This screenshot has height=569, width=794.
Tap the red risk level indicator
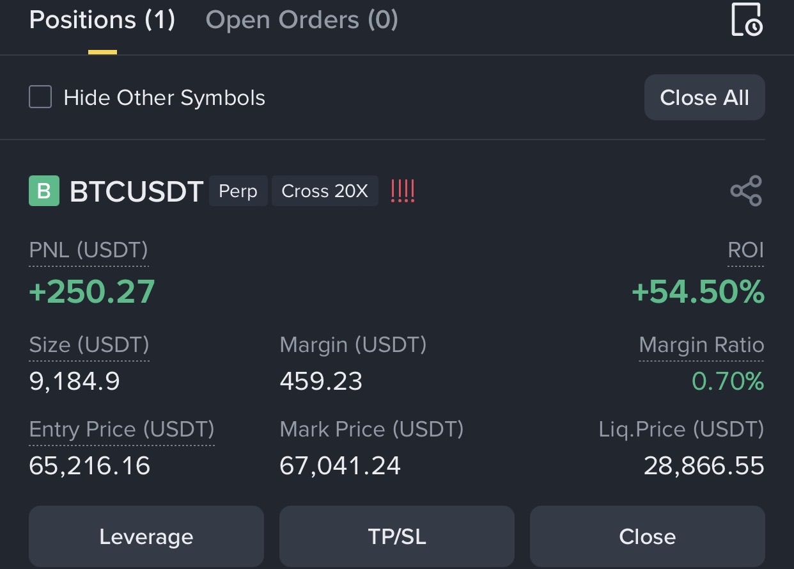[403, 191]
